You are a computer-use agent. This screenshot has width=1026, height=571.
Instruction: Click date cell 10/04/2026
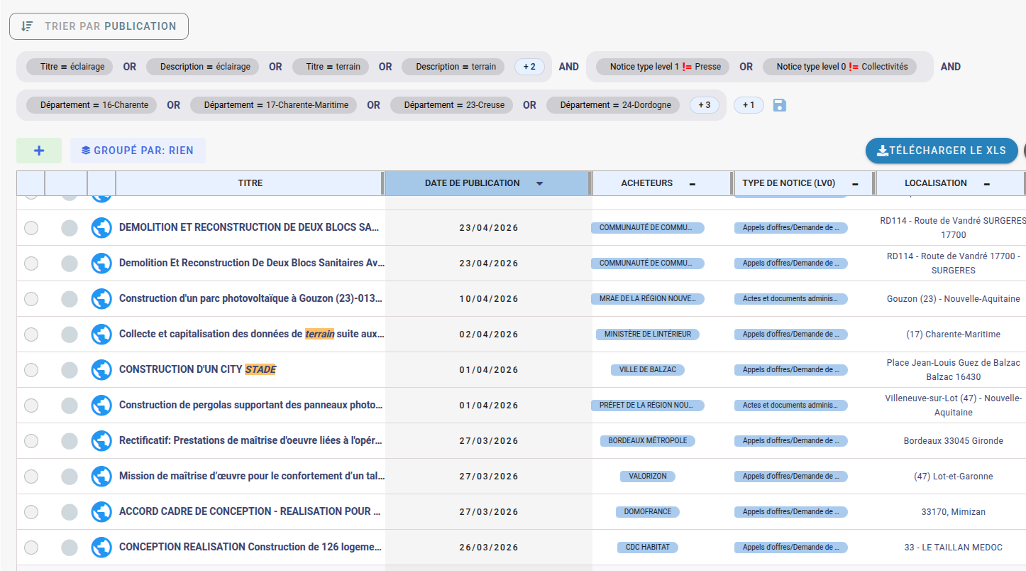pyautogui.click(x=489, y=298)
